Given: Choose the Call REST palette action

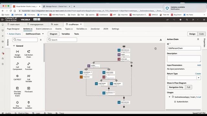Looking at the screenshot, I should [17, 77].
